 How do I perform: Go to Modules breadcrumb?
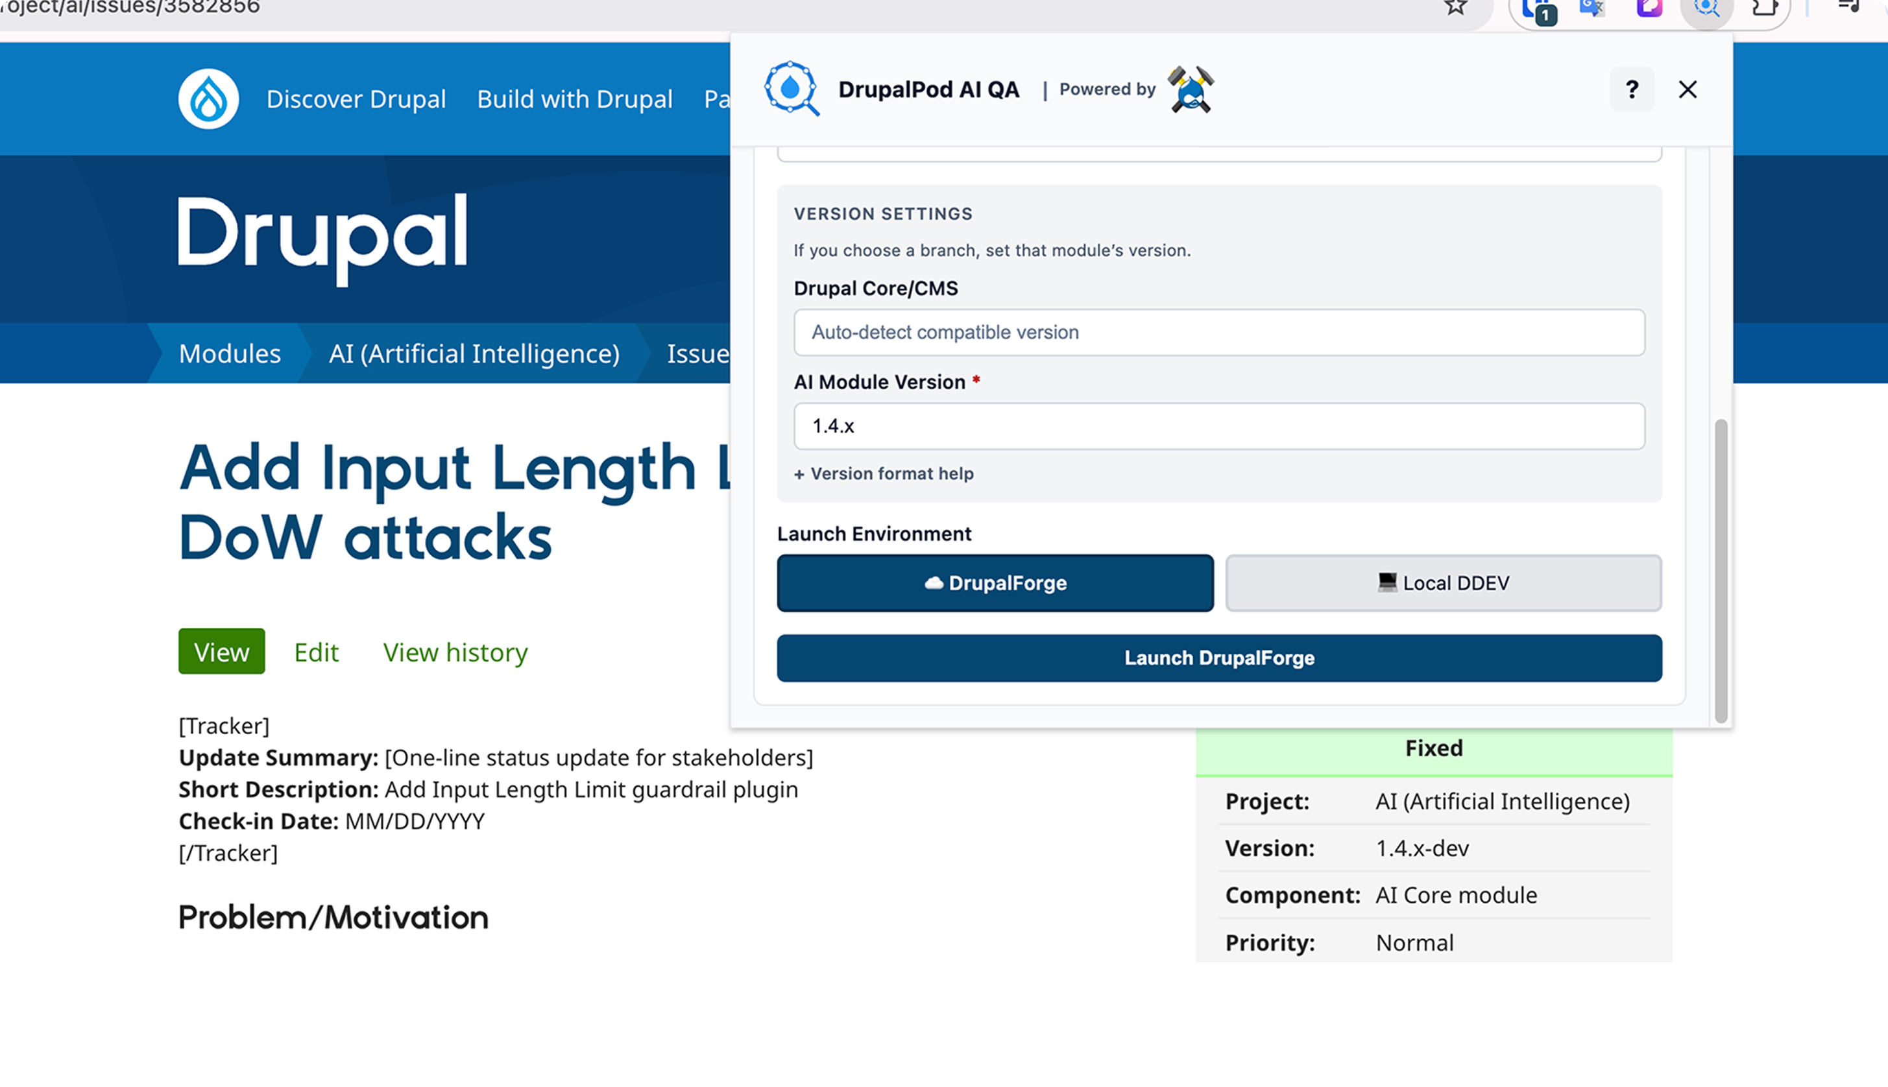pyautogui.click(x=229, y=353)
